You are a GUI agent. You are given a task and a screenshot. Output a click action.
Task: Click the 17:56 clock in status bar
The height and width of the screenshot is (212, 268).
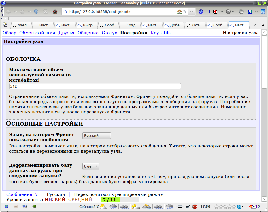pos(205,207)
